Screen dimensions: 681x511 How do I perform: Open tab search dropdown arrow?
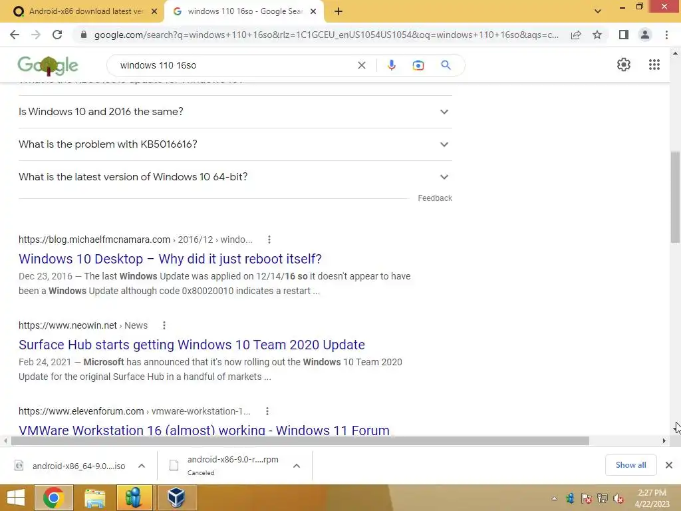click(598, 11)
